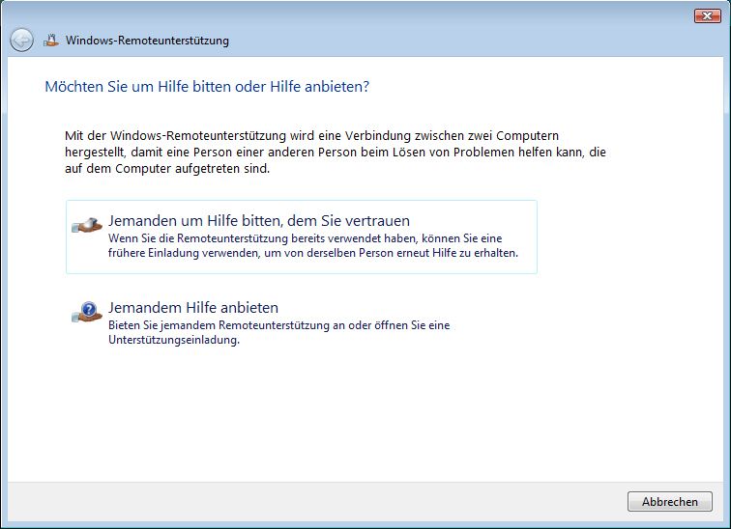Click the hand icon beside 'Jemanden um Hilfe bitten'
This screenshot has width=731, height=529.
pos(87,225)
